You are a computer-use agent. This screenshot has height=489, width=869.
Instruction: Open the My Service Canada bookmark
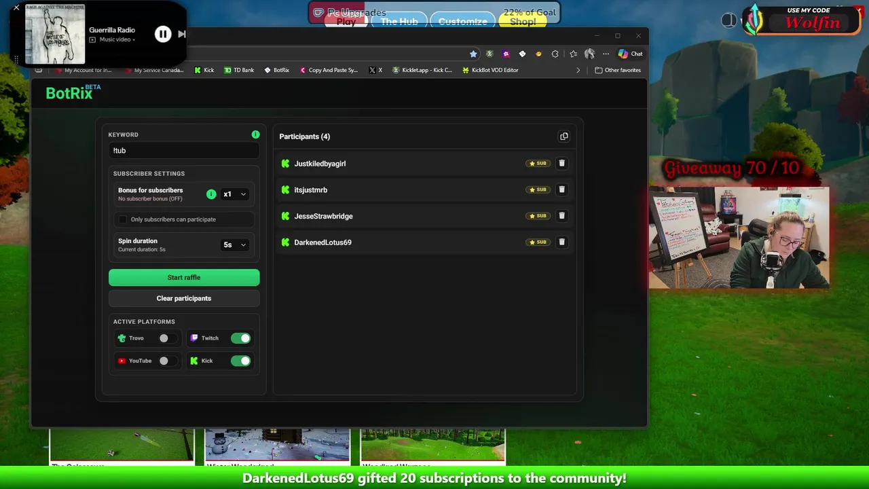coord(153,70)
